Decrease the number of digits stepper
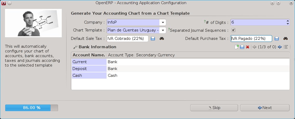The image size is (295, 119). (x=288, y=24)
